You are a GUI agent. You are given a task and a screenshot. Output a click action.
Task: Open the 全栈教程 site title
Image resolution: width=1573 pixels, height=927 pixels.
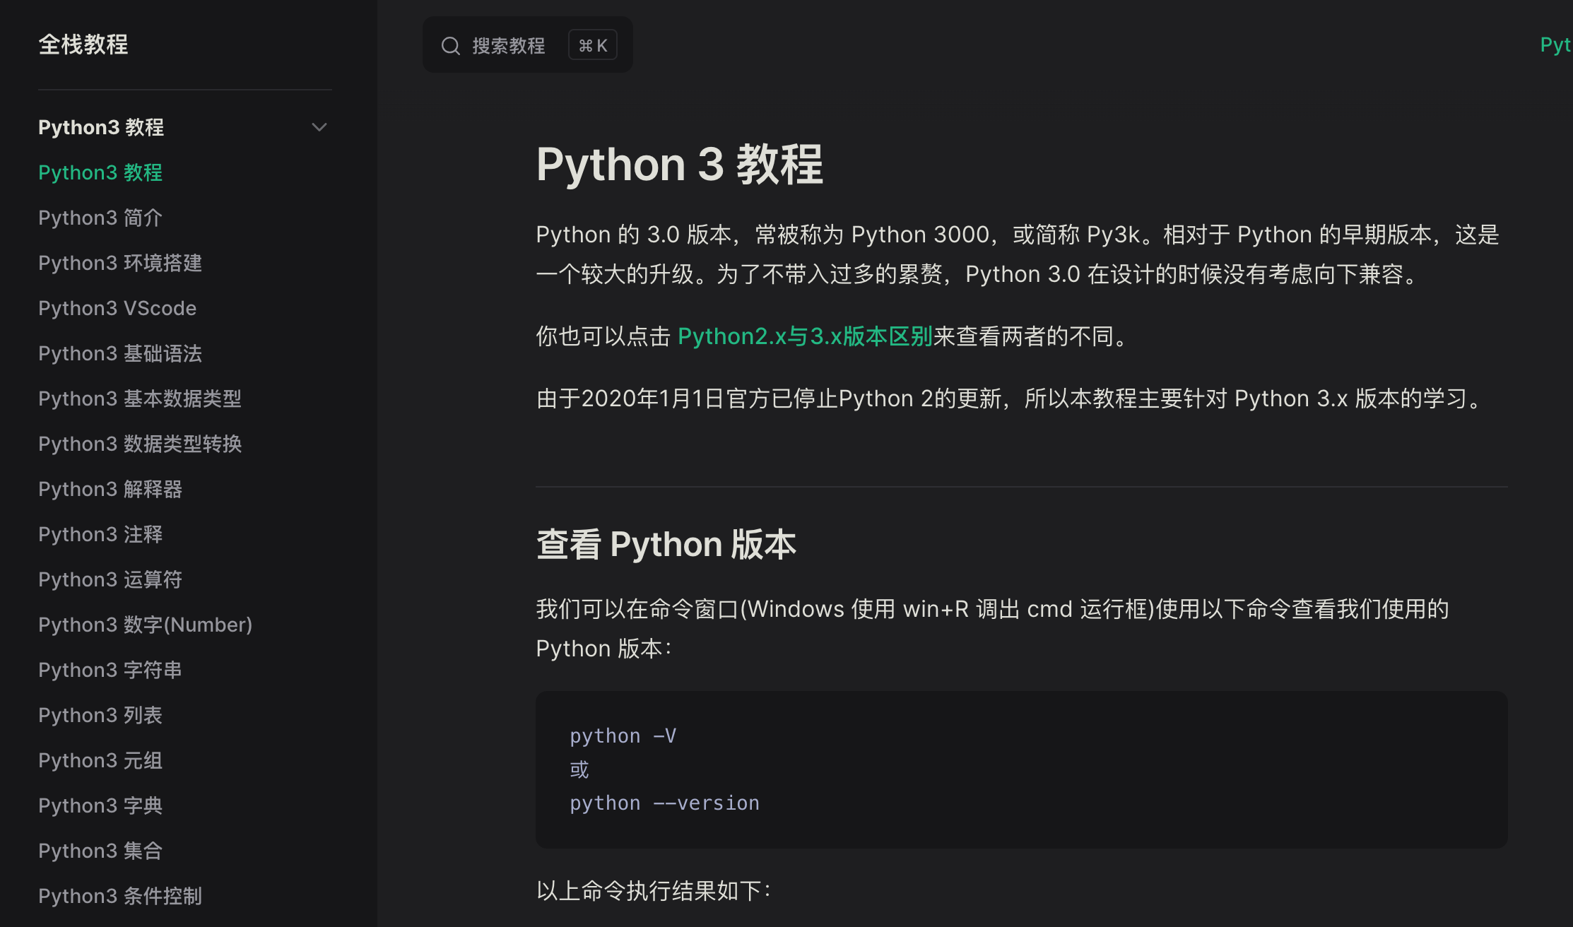pos(83,45)
